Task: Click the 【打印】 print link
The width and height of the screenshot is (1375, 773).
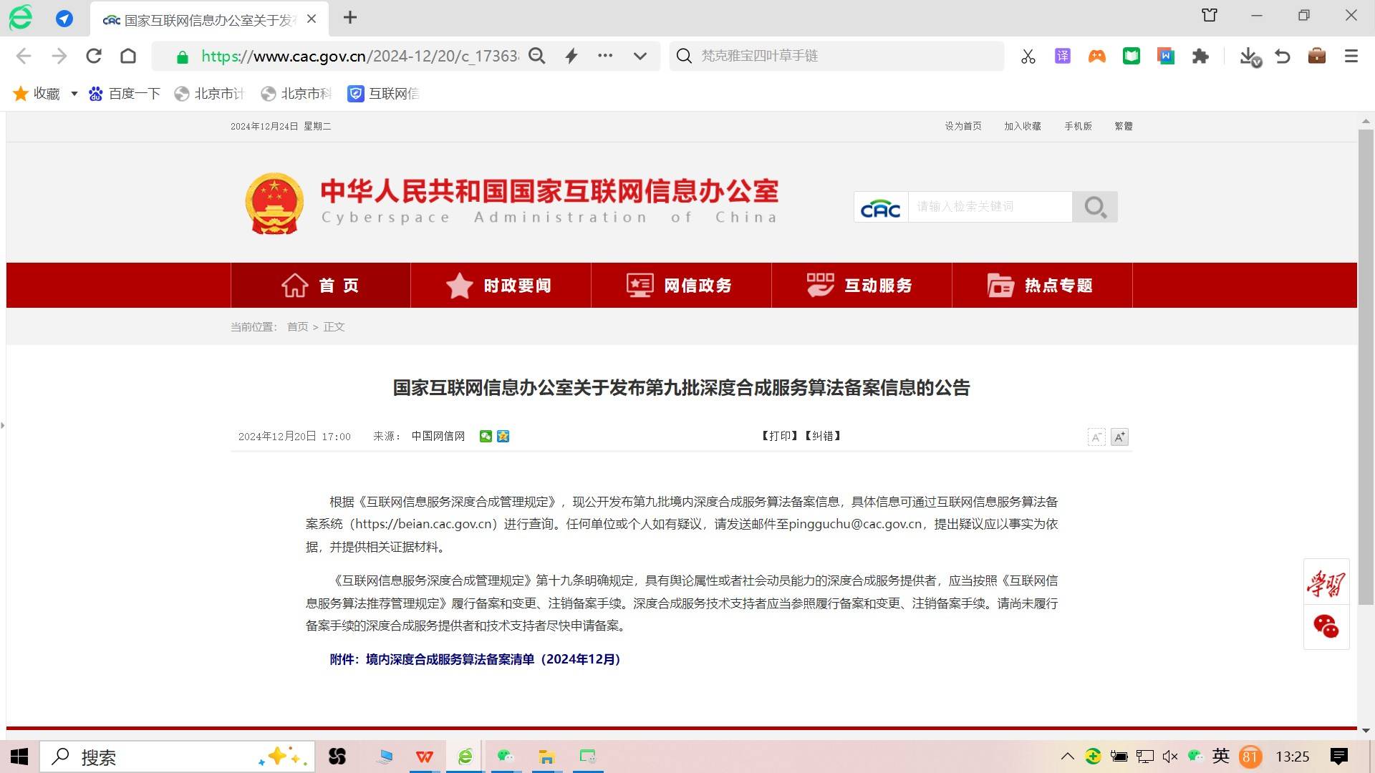Action: (x=780, y=436)
